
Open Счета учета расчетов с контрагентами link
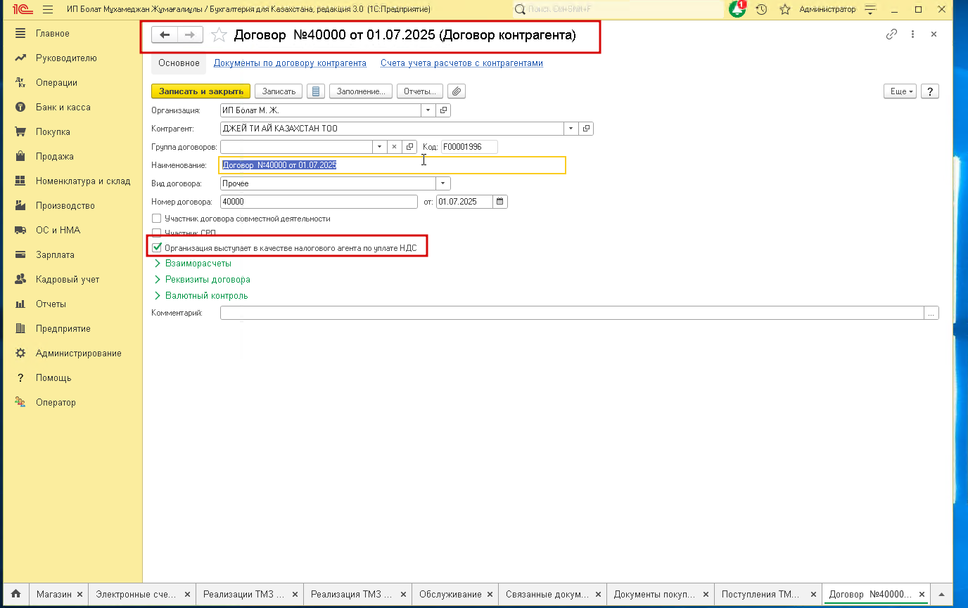[461, 63]
